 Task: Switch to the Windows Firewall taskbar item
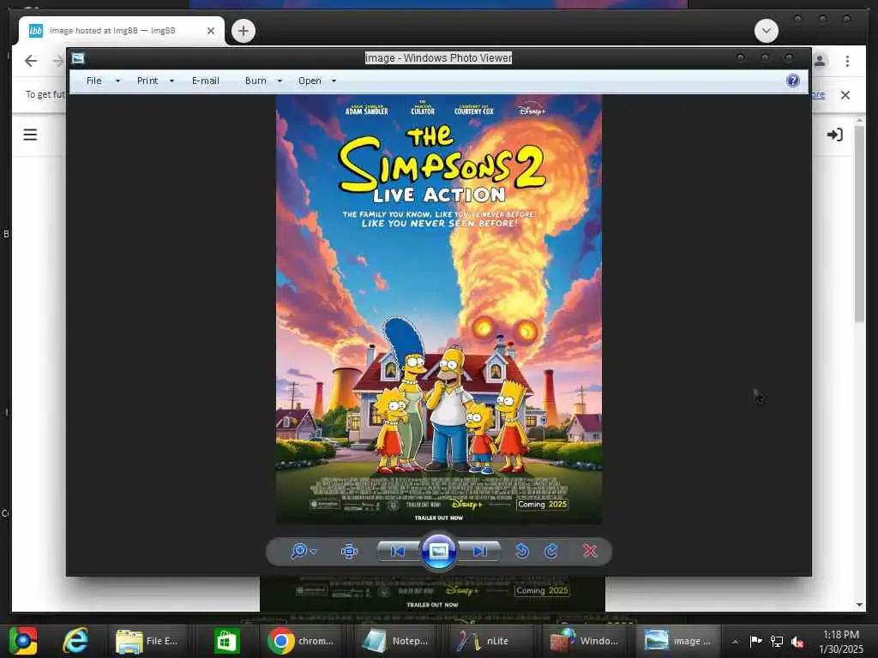(x=584, y=641)
